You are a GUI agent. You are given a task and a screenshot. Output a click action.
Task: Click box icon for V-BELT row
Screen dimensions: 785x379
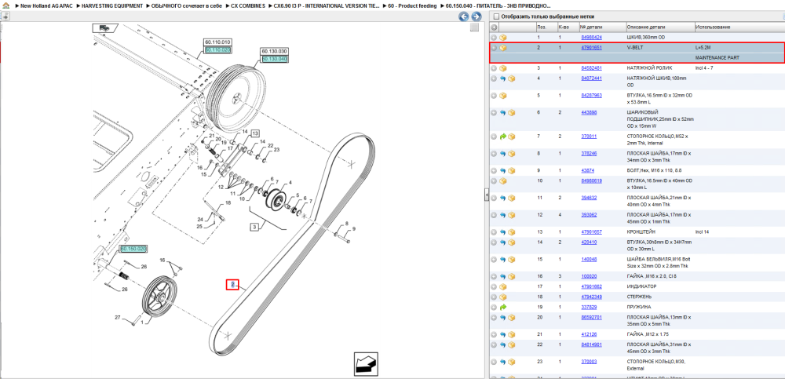point(503,48)
